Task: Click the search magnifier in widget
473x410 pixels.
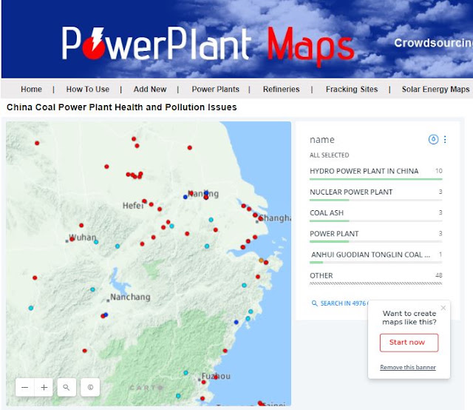Action: click(314, 303)
